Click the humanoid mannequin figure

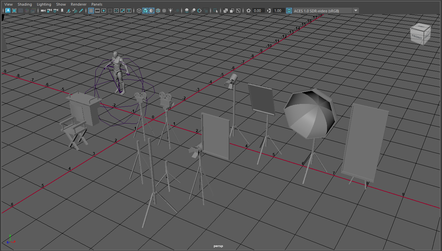pyautogui.click(x=118, y=71)
